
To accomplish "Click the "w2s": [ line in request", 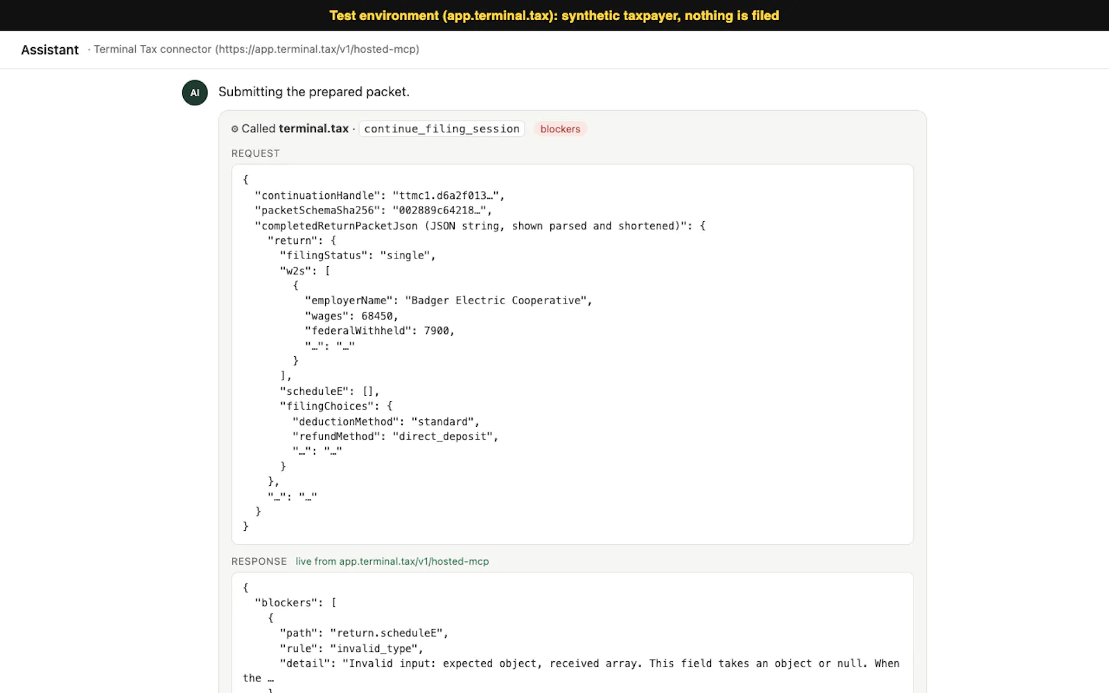I will click(x=305, y=271).
